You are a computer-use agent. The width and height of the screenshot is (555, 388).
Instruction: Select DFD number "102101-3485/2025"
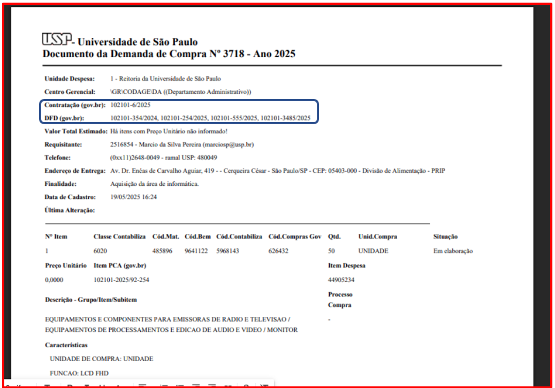pyautogui.click(x=285, y=118)
